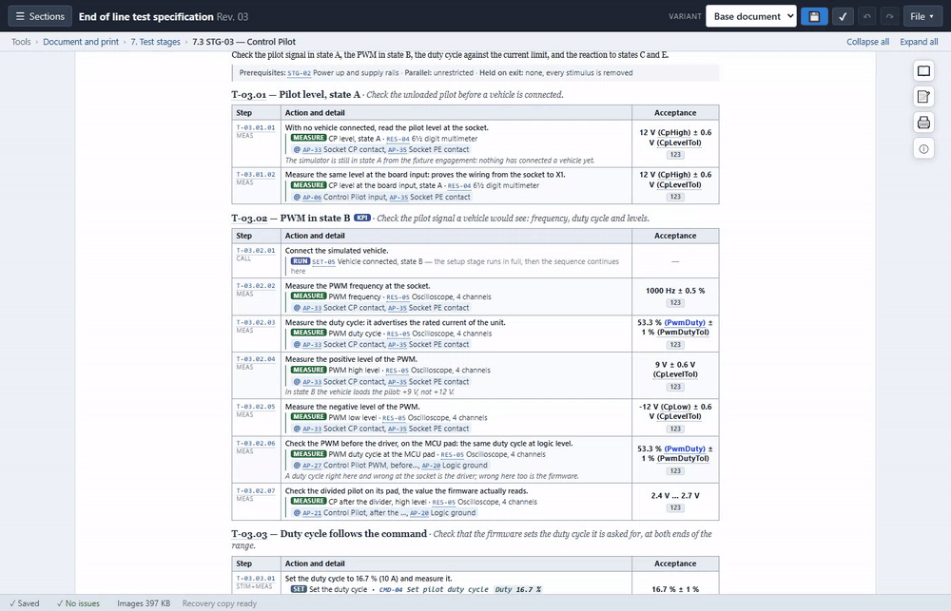Image resolution: width=951 pixels, height=611 pixels.
Task: Click the Saved status indicator
Action: (x=25, y=603)
